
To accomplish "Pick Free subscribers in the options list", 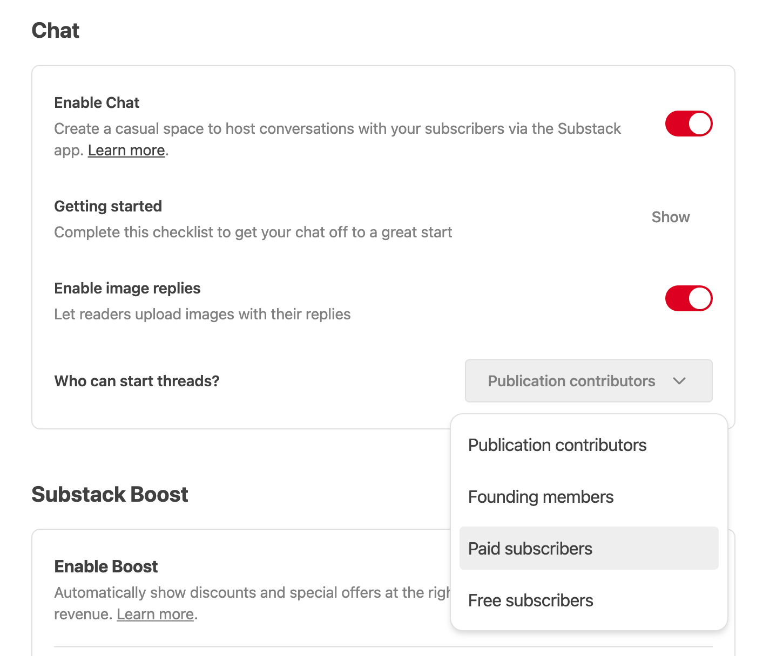I will point(530,600).
